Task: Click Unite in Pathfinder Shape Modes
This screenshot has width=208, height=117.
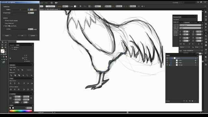Action: (x=11, y=70)
